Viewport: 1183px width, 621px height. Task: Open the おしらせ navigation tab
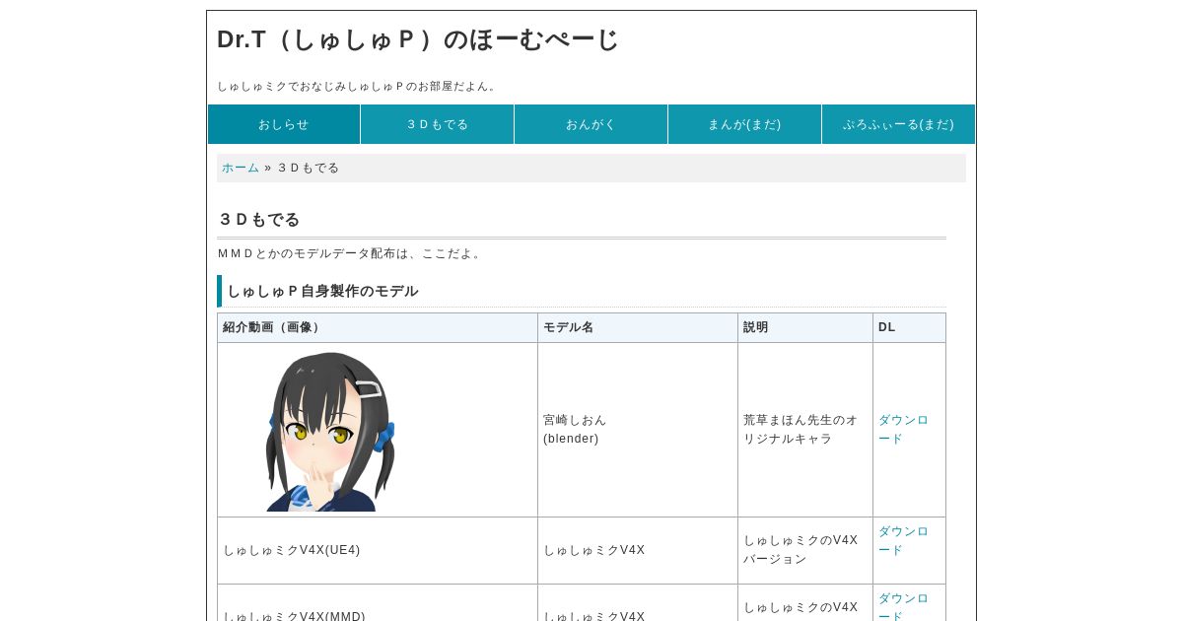pyautogui.click(x=284, y=124)
